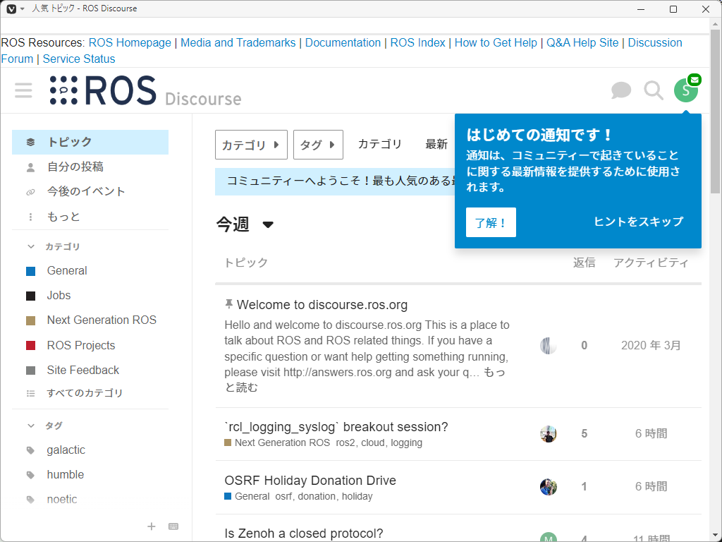The image size is (722, 542).
Task: Open rcl_logging_syslog breakout session topic
Action: click(336, 427)
